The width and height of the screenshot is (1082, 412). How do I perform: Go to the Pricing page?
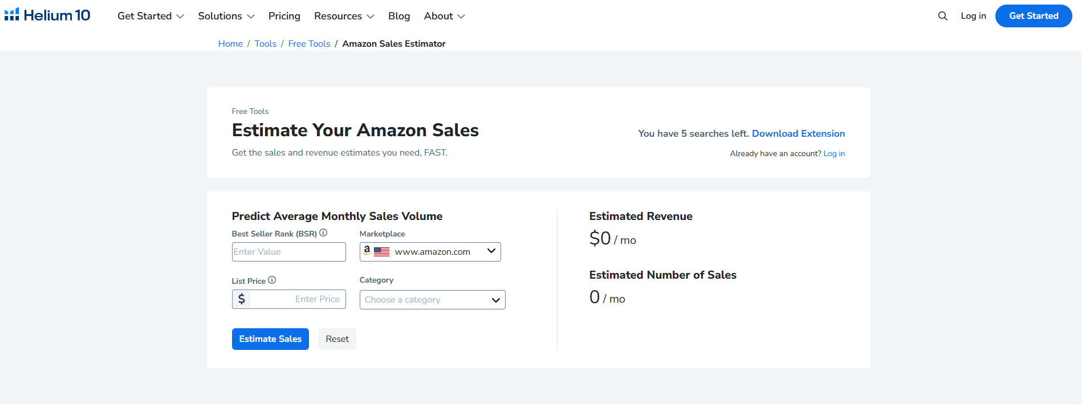284,16
